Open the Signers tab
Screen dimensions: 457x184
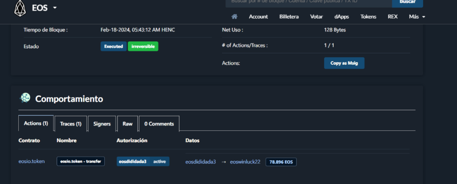[101, 123]
